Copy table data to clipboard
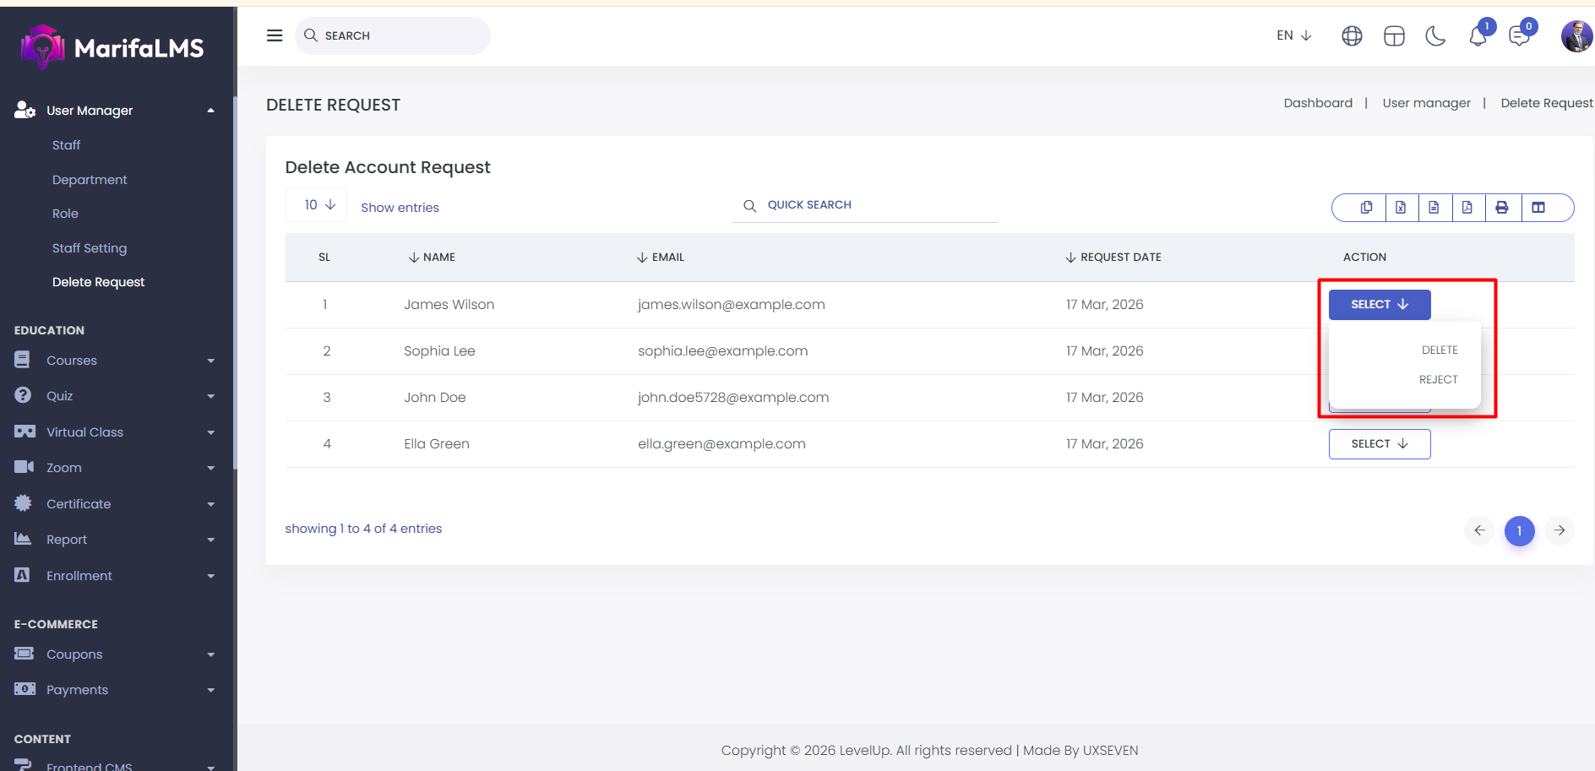 pyautogui.click(x=1366, y=208)
